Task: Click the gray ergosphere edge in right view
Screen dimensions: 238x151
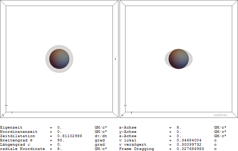Action: point(167,59)
